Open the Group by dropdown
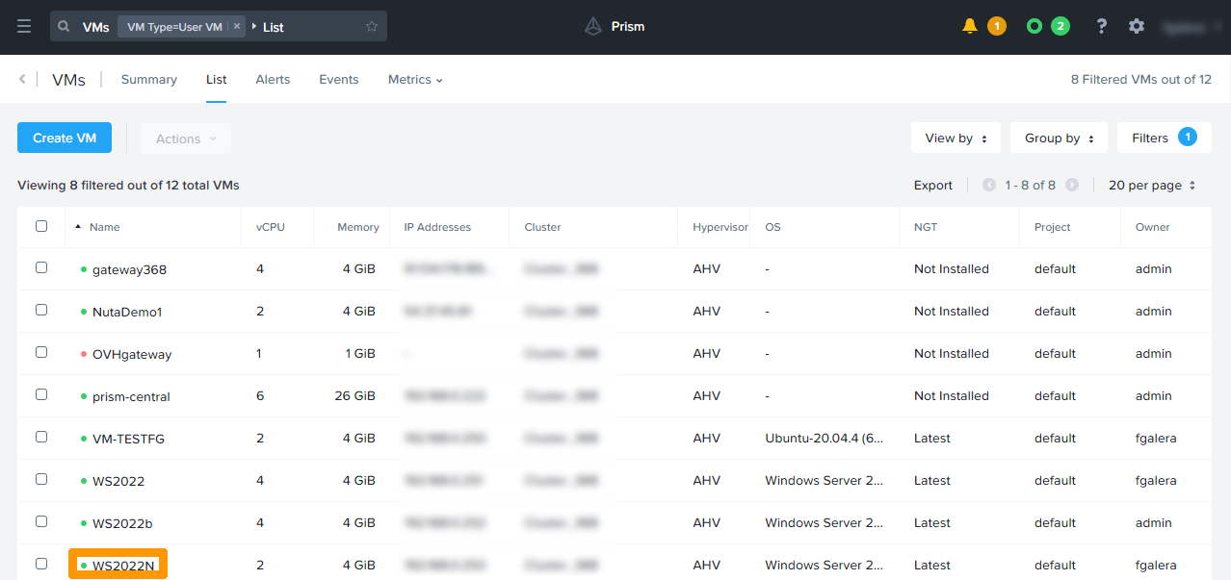1231x580 pixels. pos(1059,138)
